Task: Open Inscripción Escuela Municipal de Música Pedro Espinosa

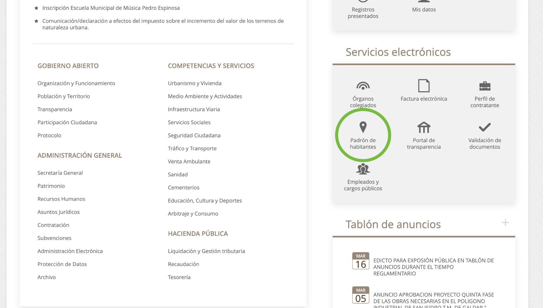Action: (x=111, y=8)
